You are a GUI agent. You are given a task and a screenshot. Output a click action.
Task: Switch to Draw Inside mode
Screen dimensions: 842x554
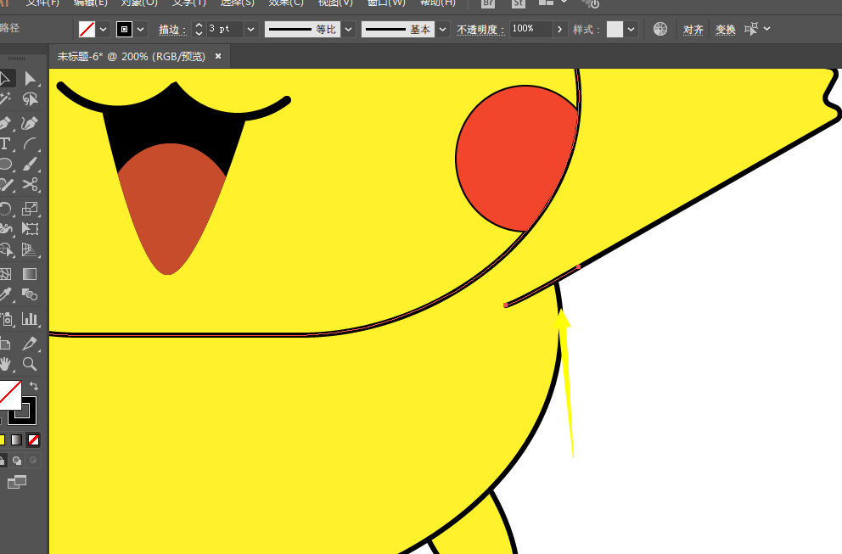click(33, 461)
